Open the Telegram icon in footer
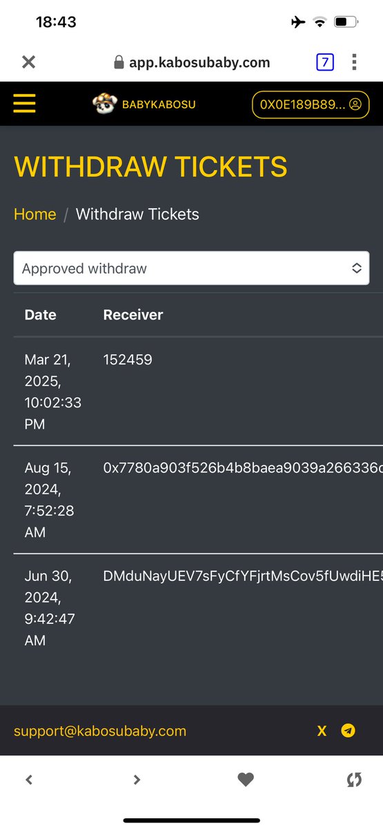 [348, 731]
